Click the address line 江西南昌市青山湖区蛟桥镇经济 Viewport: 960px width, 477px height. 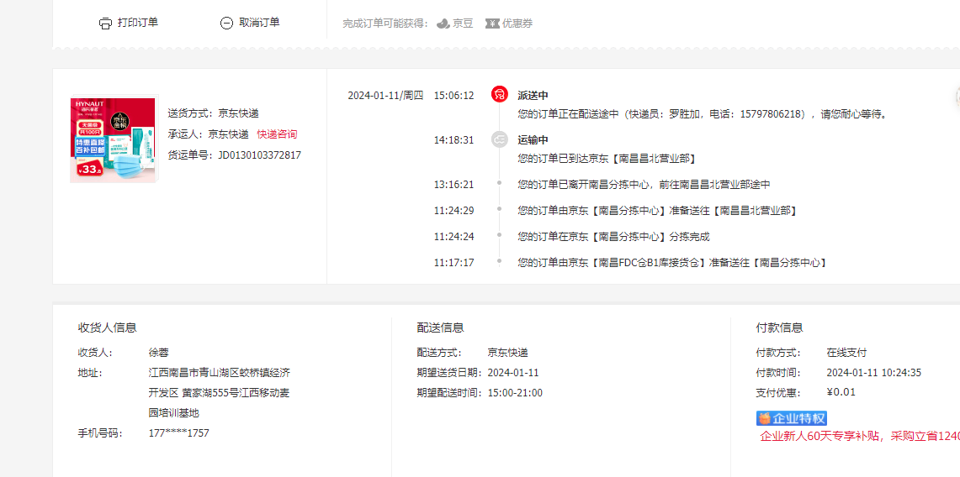click(x=220, y=373)
